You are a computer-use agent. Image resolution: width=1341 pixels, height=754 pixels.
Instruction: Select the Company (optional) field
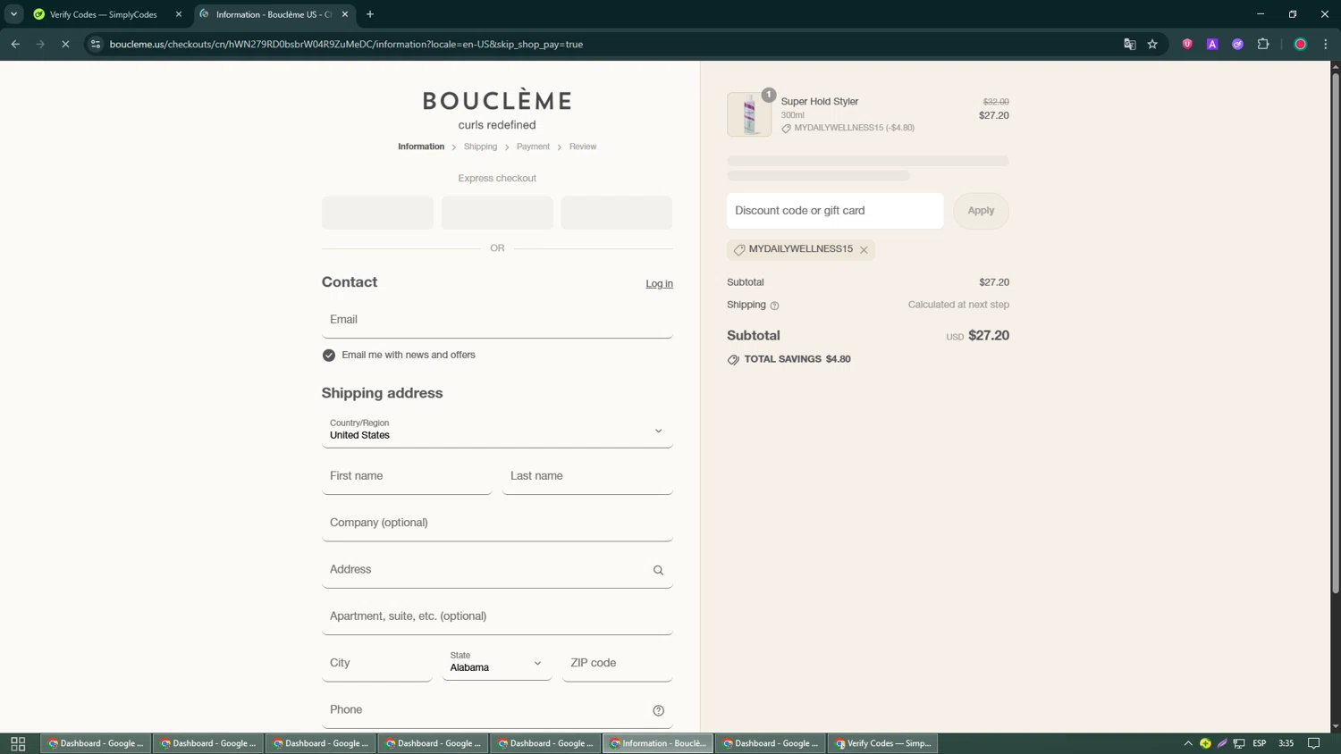(x=497, y=524)
